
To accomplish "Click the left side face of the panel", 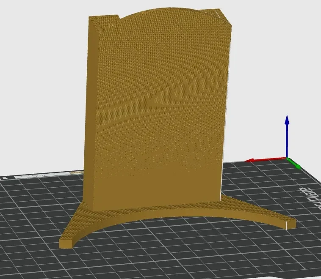I will click(90, 115).
